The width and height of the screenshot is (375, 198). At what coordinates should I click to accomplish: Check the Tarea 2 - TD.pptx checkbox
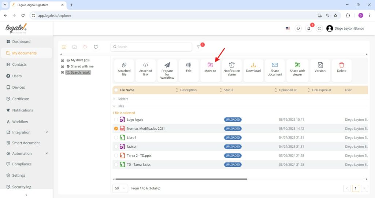coord(116,155)
